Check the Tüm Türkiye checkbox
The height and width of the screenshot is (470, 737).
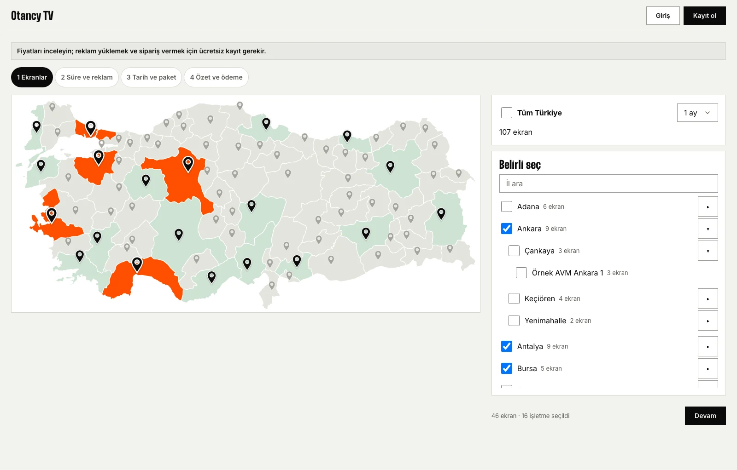(507, 113)
